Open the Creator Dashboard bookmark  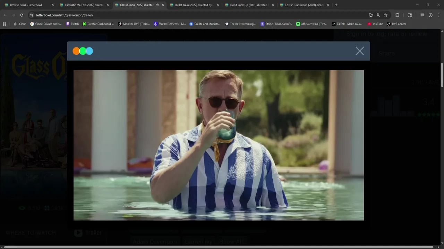99,24
